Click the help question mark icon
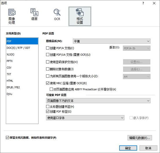The width and height of the screenshot is (160, 153). pyautogui.click(x=143, y=3)
